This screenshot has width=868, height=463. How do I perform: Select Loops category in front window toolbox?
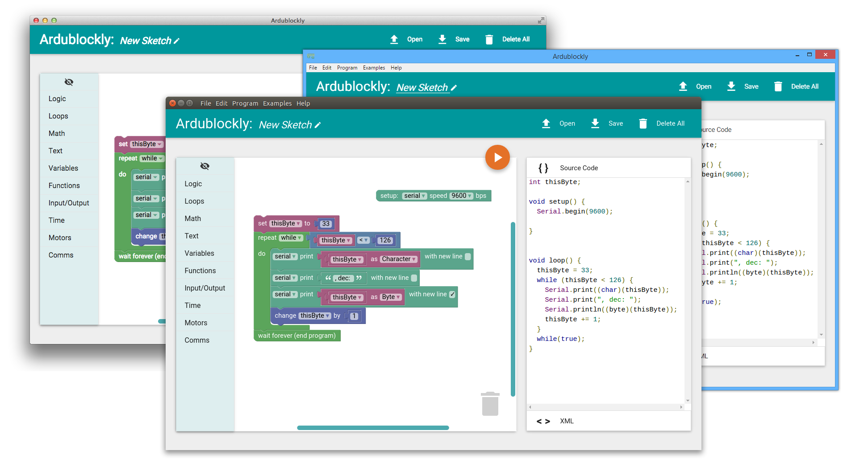tap(194, 201)
